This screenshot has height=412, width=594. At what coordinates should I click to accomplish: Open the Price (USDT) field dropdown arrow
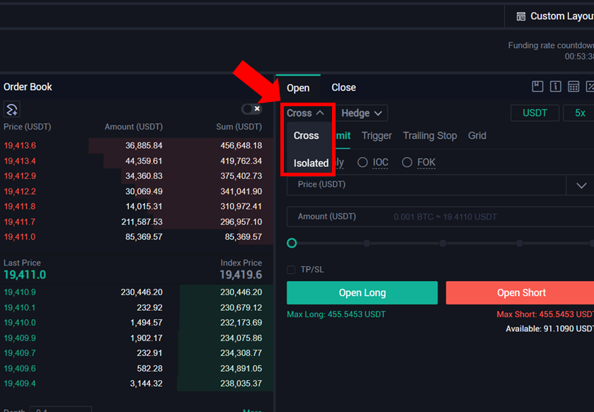(x=581, y=185)
